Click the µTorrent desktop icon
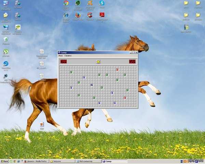The image size is (205, 164). point(6,52)
